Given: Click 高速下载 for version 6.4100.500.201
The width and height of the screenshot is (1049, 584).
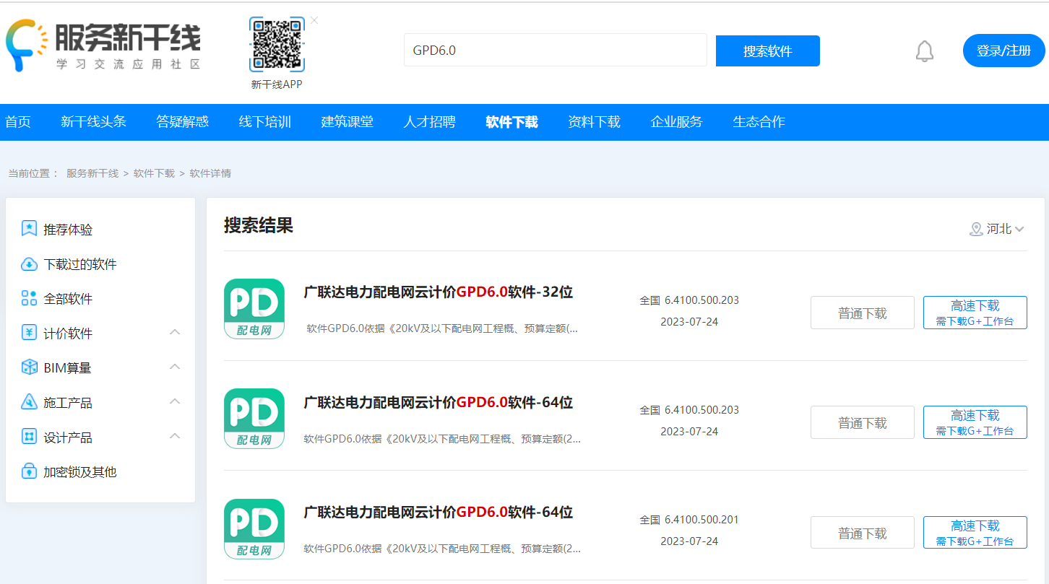Looking at the screenshot, I should click(975, 533).
